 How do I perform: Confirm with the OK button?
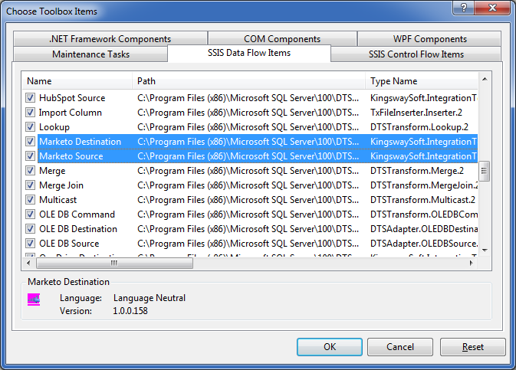(330, 347)
